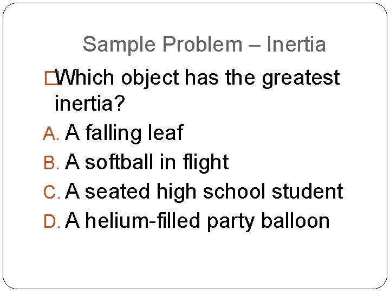Choose "A seated high school student" answer
Viewport: 390px width, 293px height.
pyautogui.click(x=204, y=192)
